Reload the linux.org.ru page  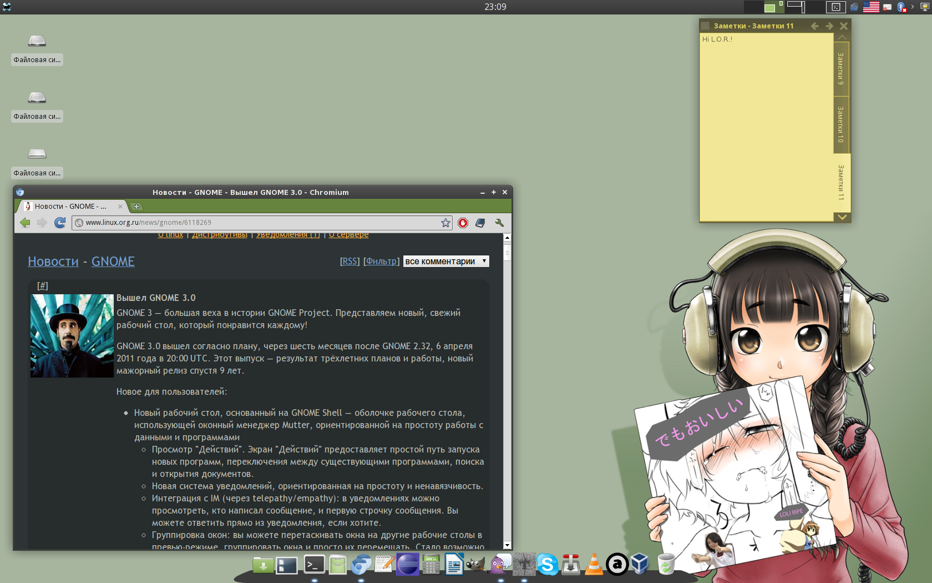pos(60,223)
